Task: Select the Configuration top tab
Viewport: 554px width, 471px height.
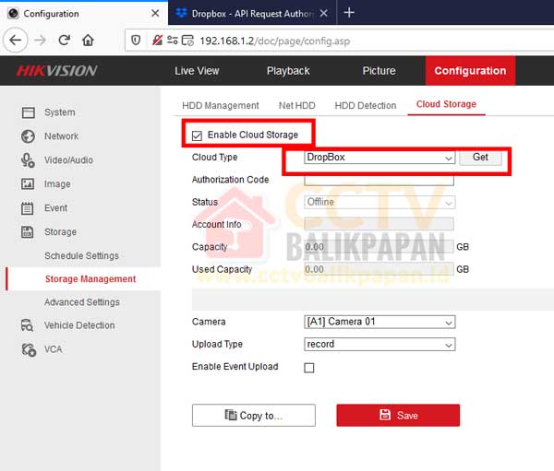Action: (x=470, y=71)
